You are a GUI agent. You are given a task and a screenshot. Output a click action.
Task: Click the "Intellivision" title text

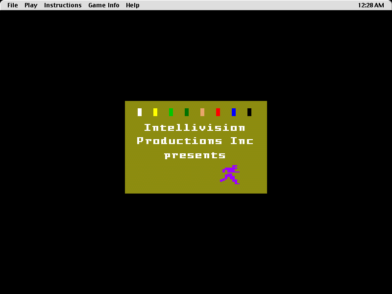click(x=195, y=128)
